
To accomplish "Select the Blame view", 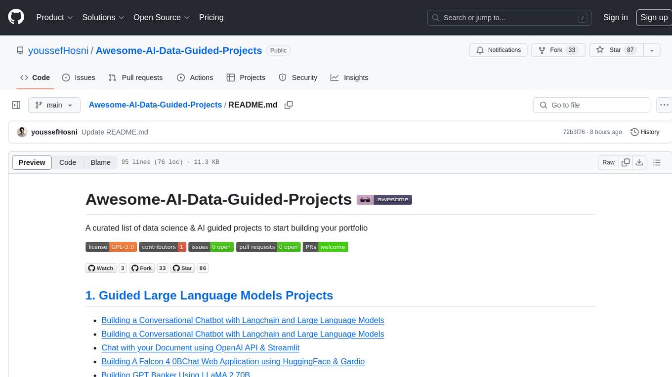I will coord(100,162).
